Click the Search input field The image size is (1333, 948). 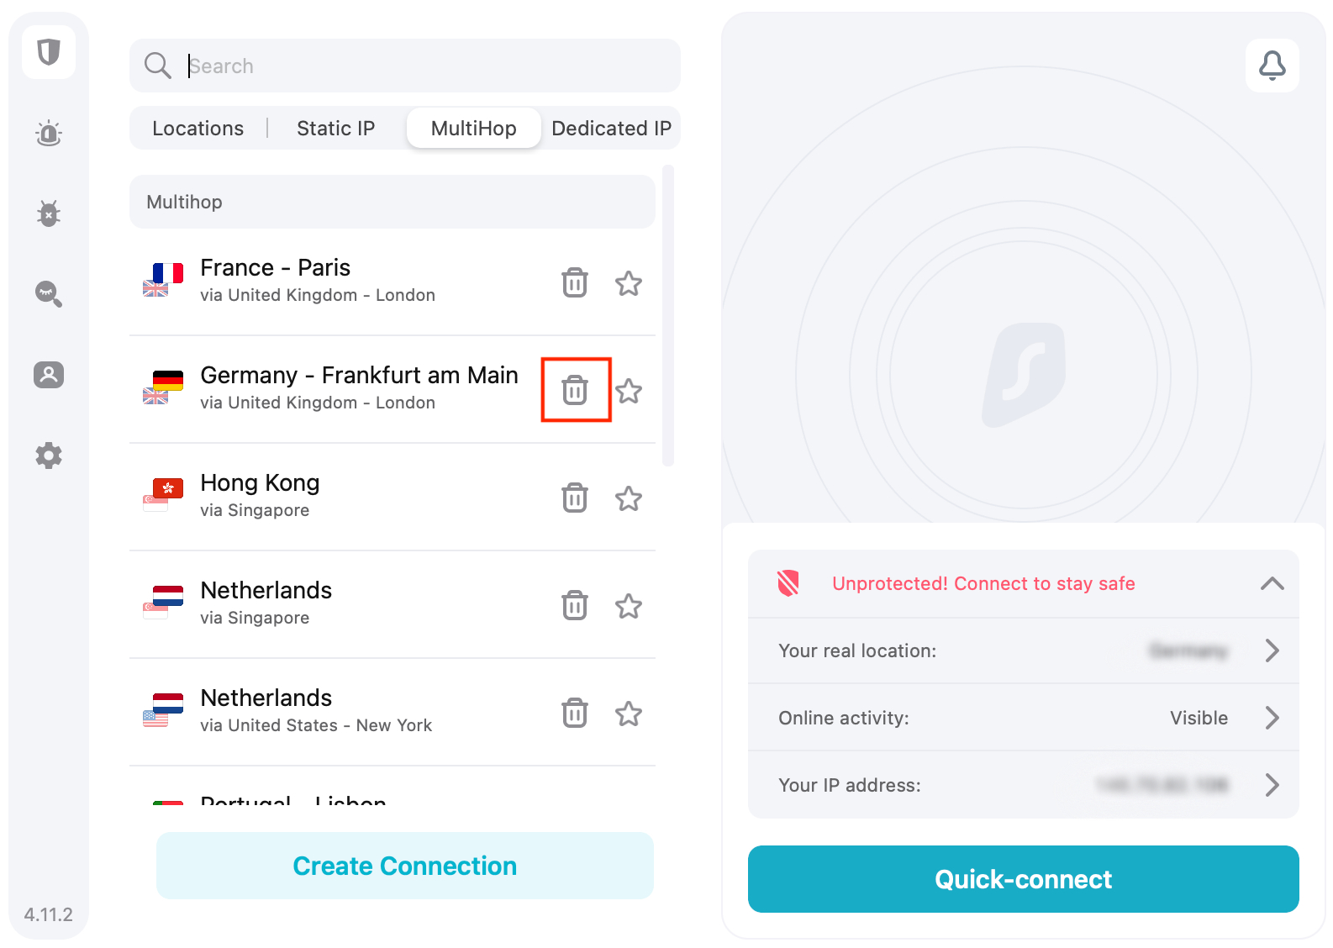[x=405, y=66]
